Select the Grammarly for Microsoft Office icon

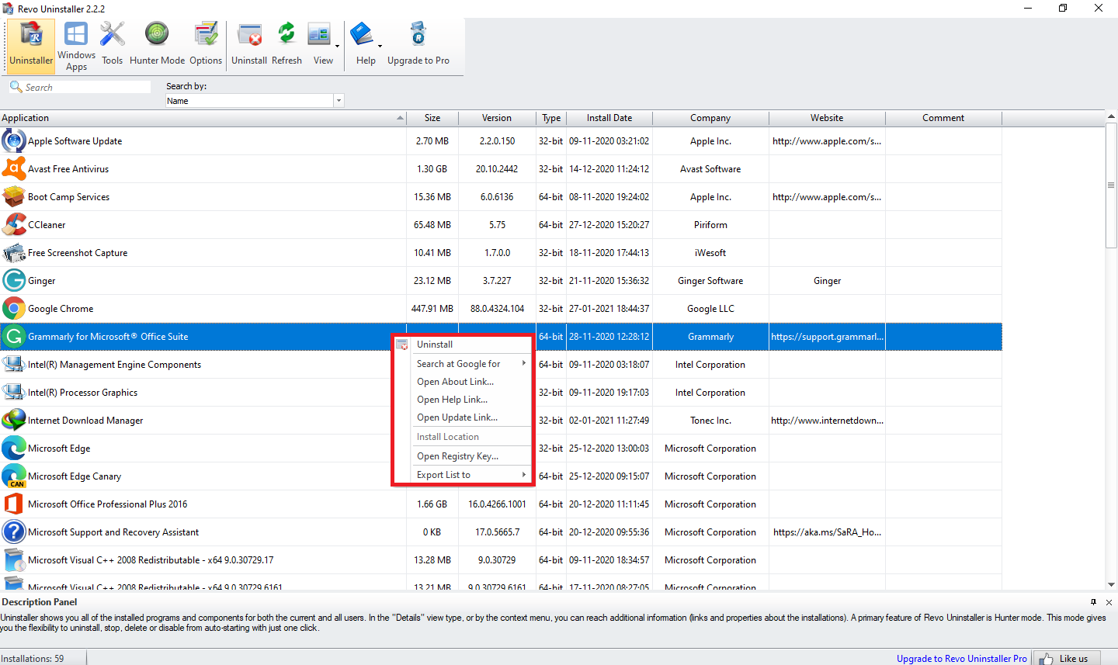13,337
